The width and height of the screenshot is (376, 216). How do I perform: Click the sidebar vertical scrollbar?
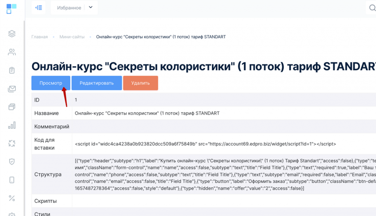pyautogui.click(x=24, y=118)
